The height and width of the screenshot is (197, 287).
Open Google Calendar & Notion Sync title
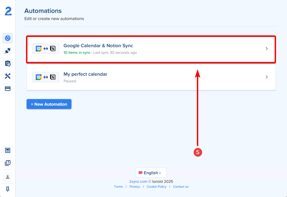(98, 46)
